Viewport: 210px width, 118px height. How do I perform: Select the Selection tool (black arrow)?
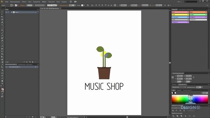pyautogui.click(x=2, y=12)
